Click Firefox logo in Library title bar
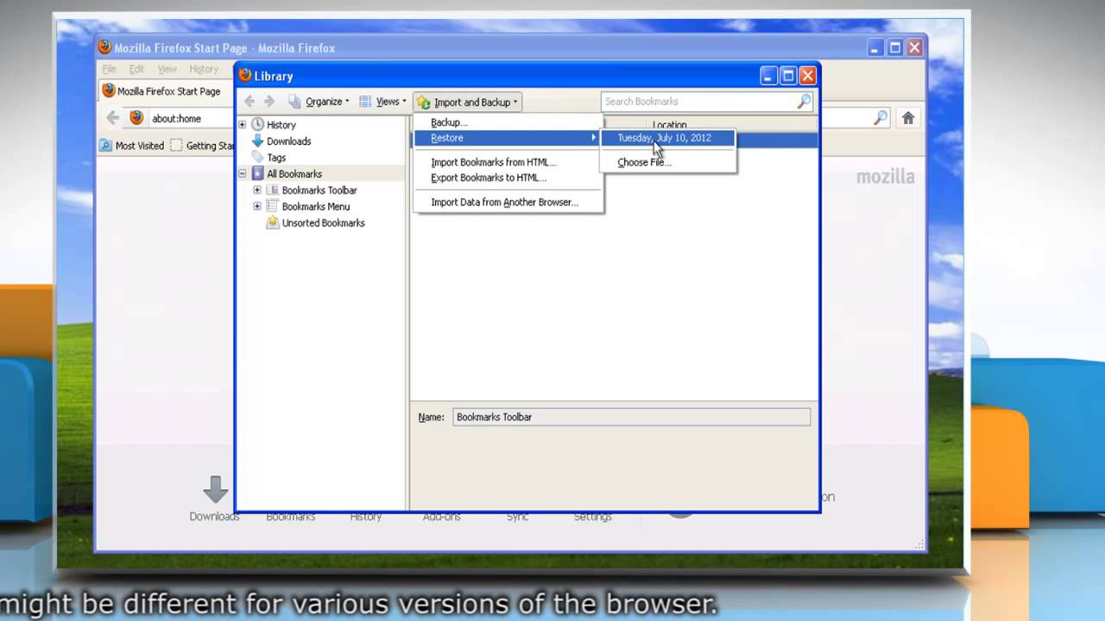The width and height of the screenshot is (1105, 621). point(245,75)
